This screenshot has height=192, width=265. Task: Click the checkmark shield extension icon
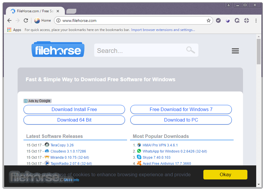218,20
